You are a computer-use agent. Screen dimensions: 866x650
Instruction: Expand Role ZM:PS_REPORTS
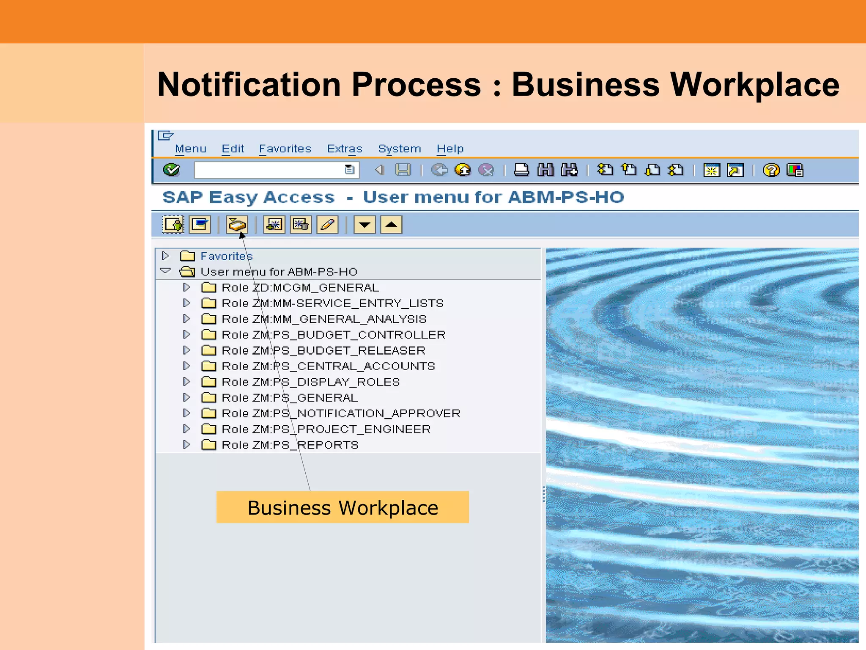click(186, 444)
